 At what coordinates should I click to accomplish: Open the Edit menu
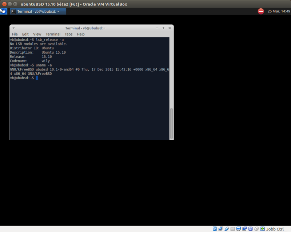pos(25,34)
